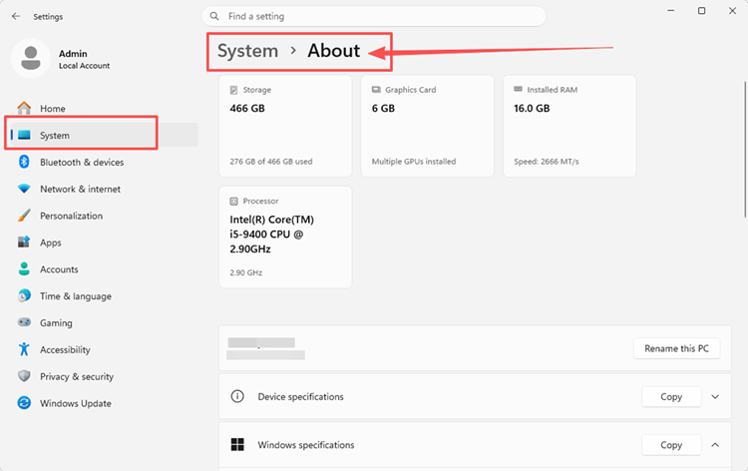Click the Admin profile avatar

31,58
